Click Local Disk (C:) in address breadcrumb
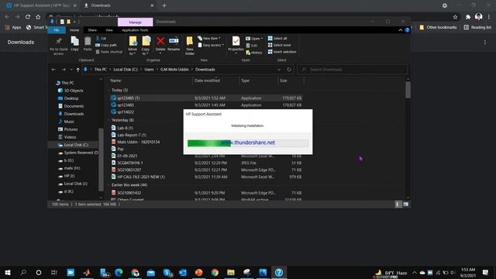Image resolution: width=496 pixels, height=279 pixels. (x=126, y=70)
